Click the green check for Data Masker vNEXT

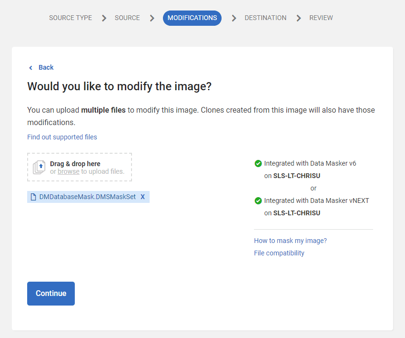pyautogui.click(x=258, y=201)
